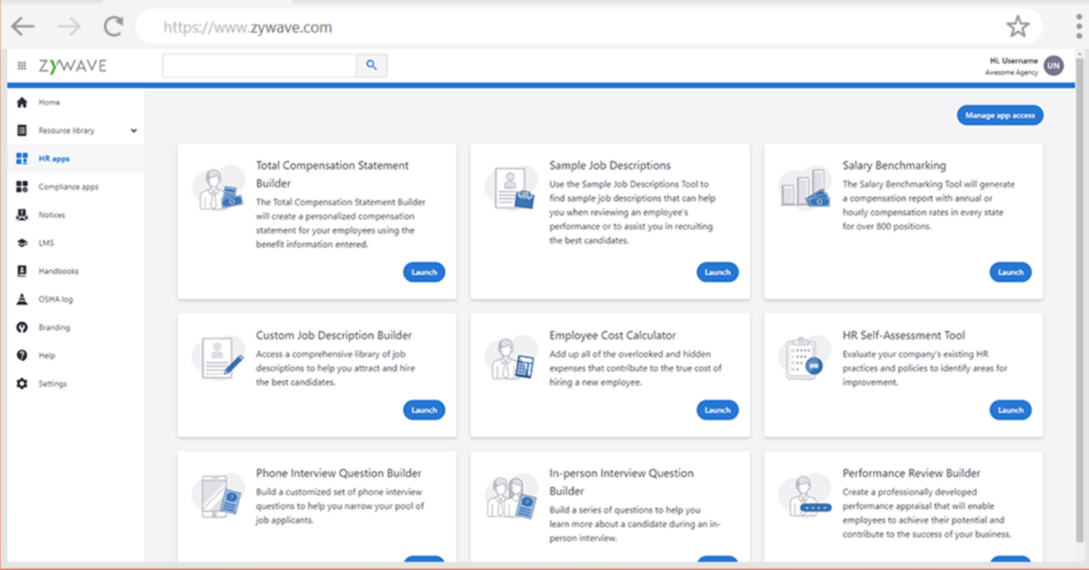Open the Zywave app grid launcher
Image resolution: width=1089 pixels, height=570 pixels.
tap(22, 65)
